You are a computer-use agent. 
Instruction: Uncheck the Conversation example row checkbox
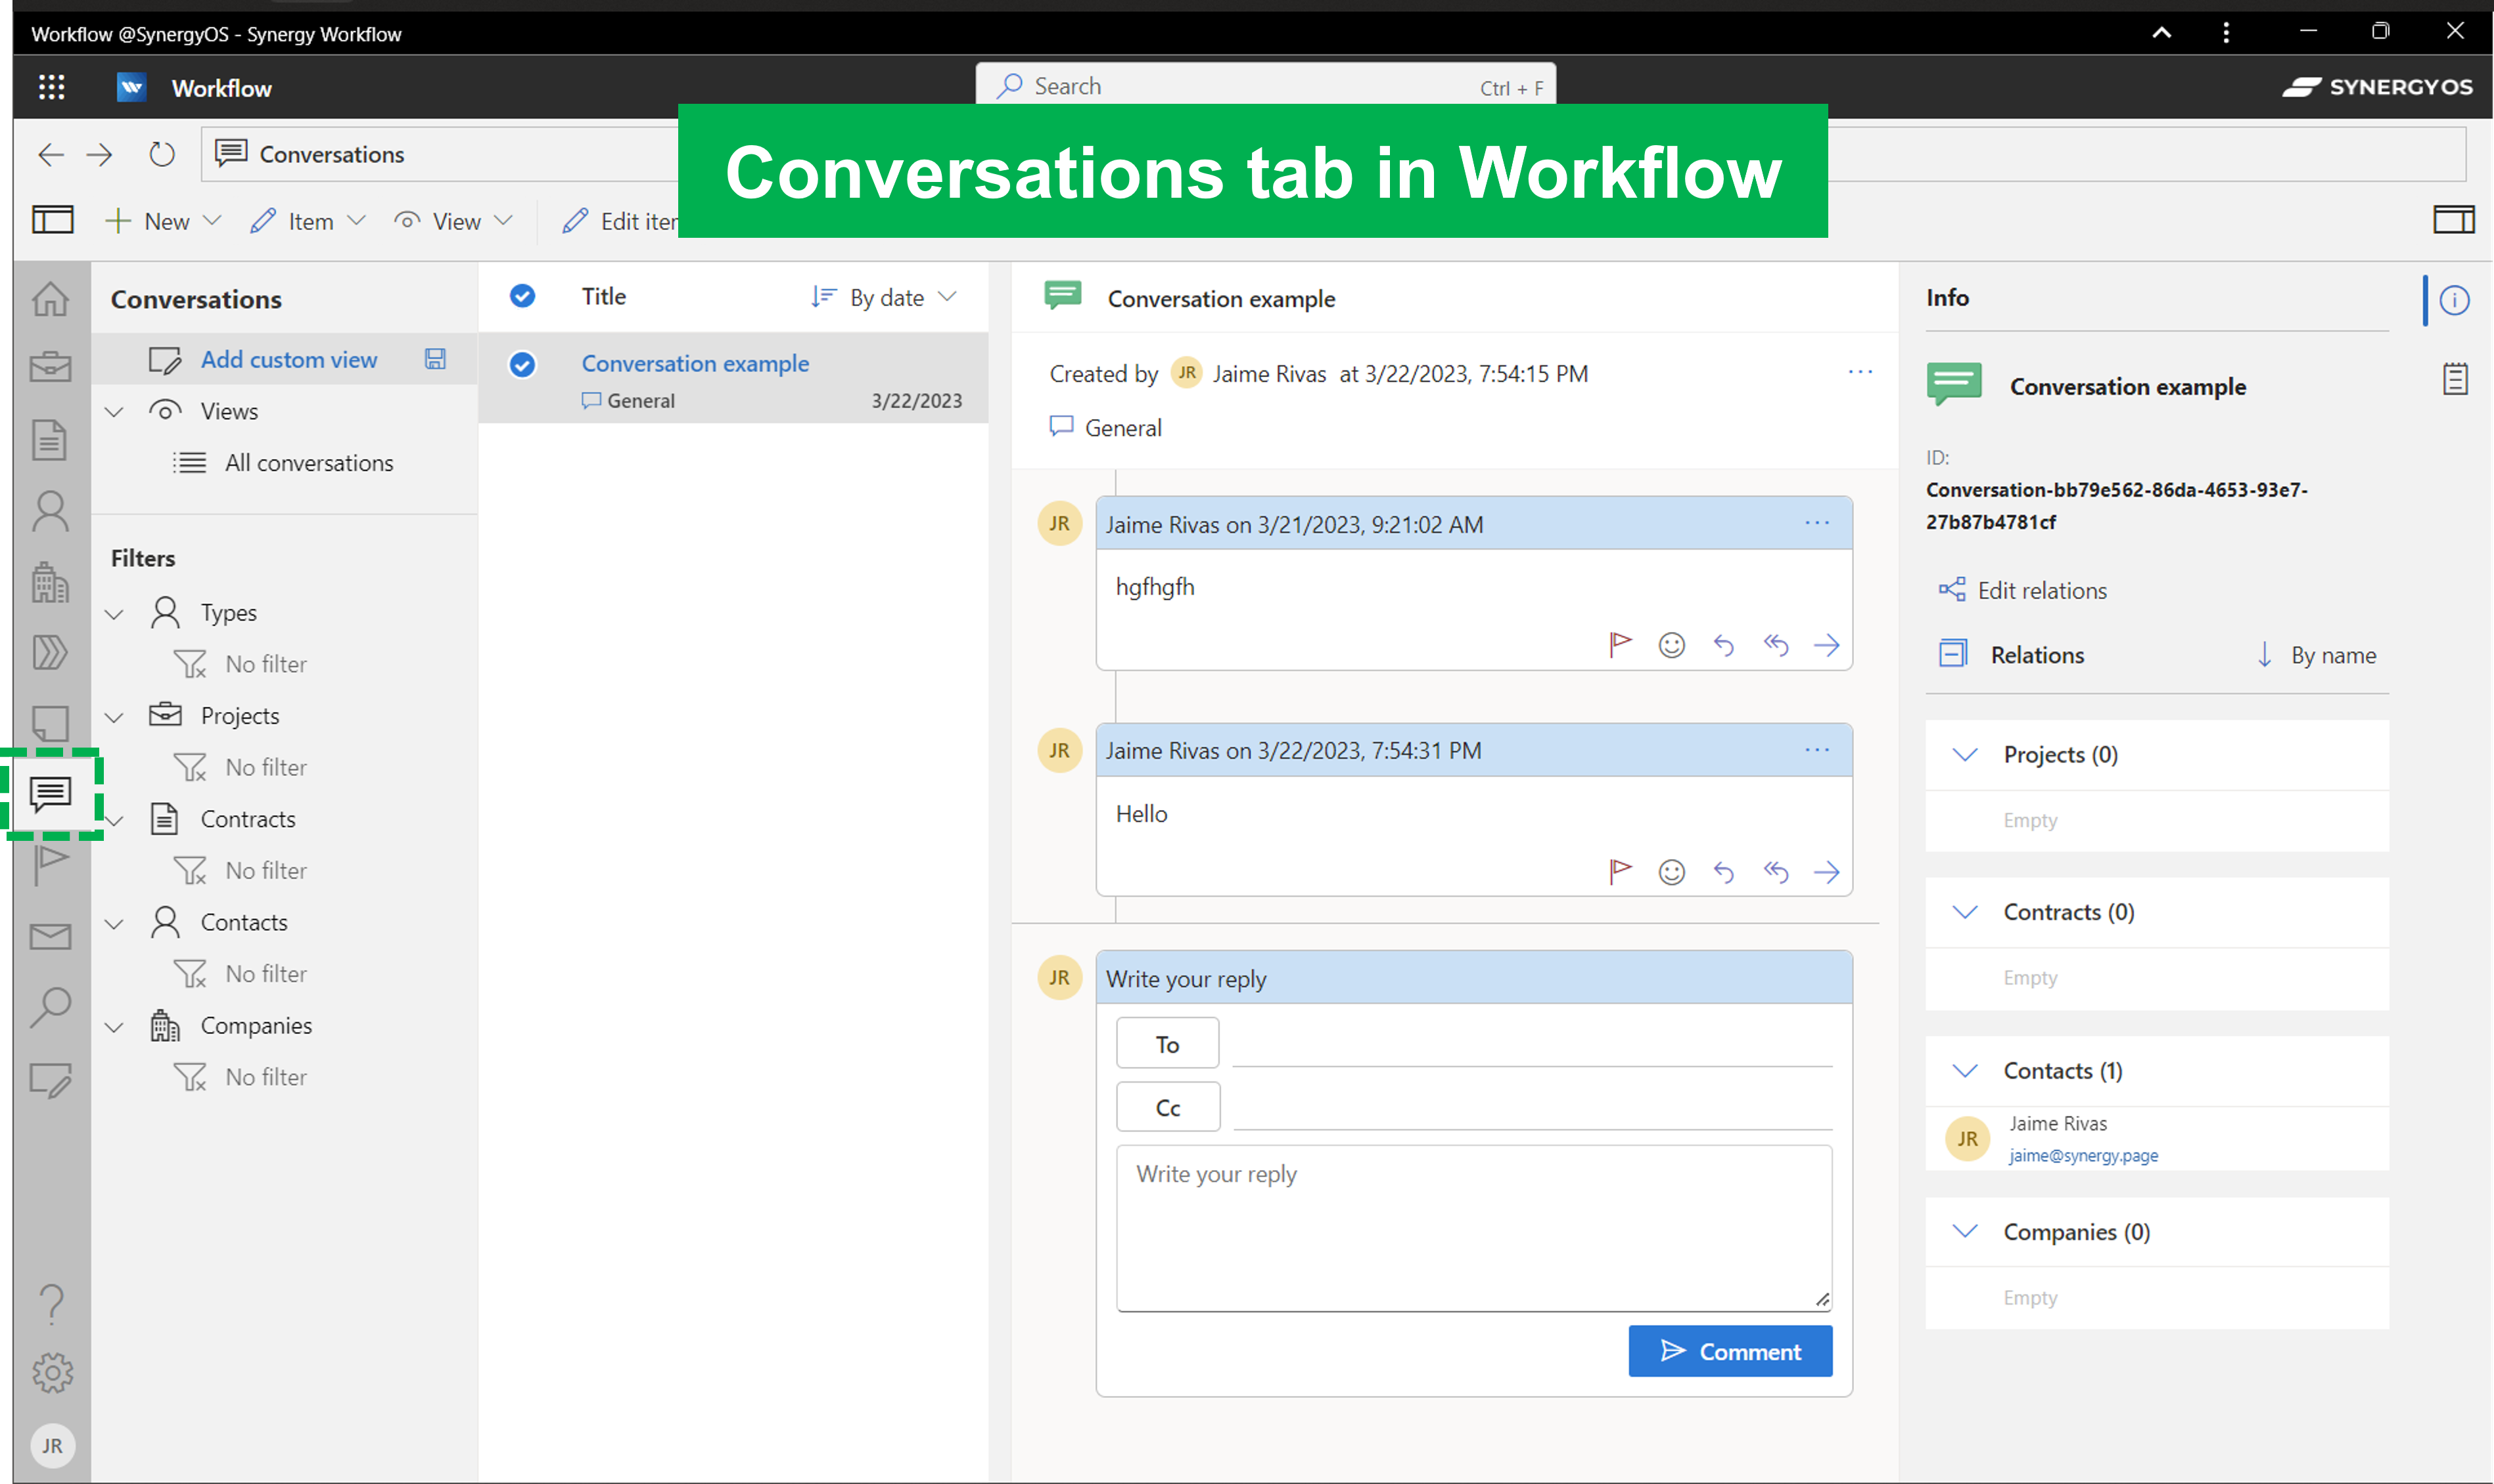[522, 365]
